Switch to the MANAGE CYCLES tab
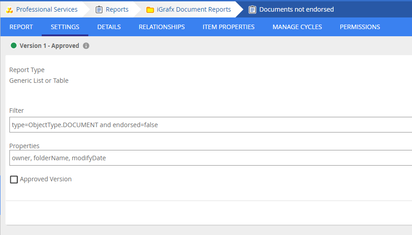Image resolution: width=412 pixels, height=235 pixels. tap(297, 27)
